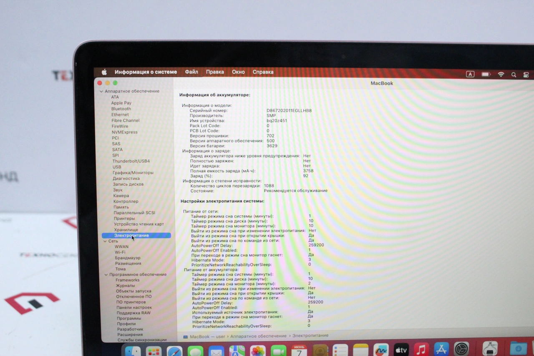The image size is (534, 356).
Task: Show Графика/Мониторы information
Action: coord(133,173)
